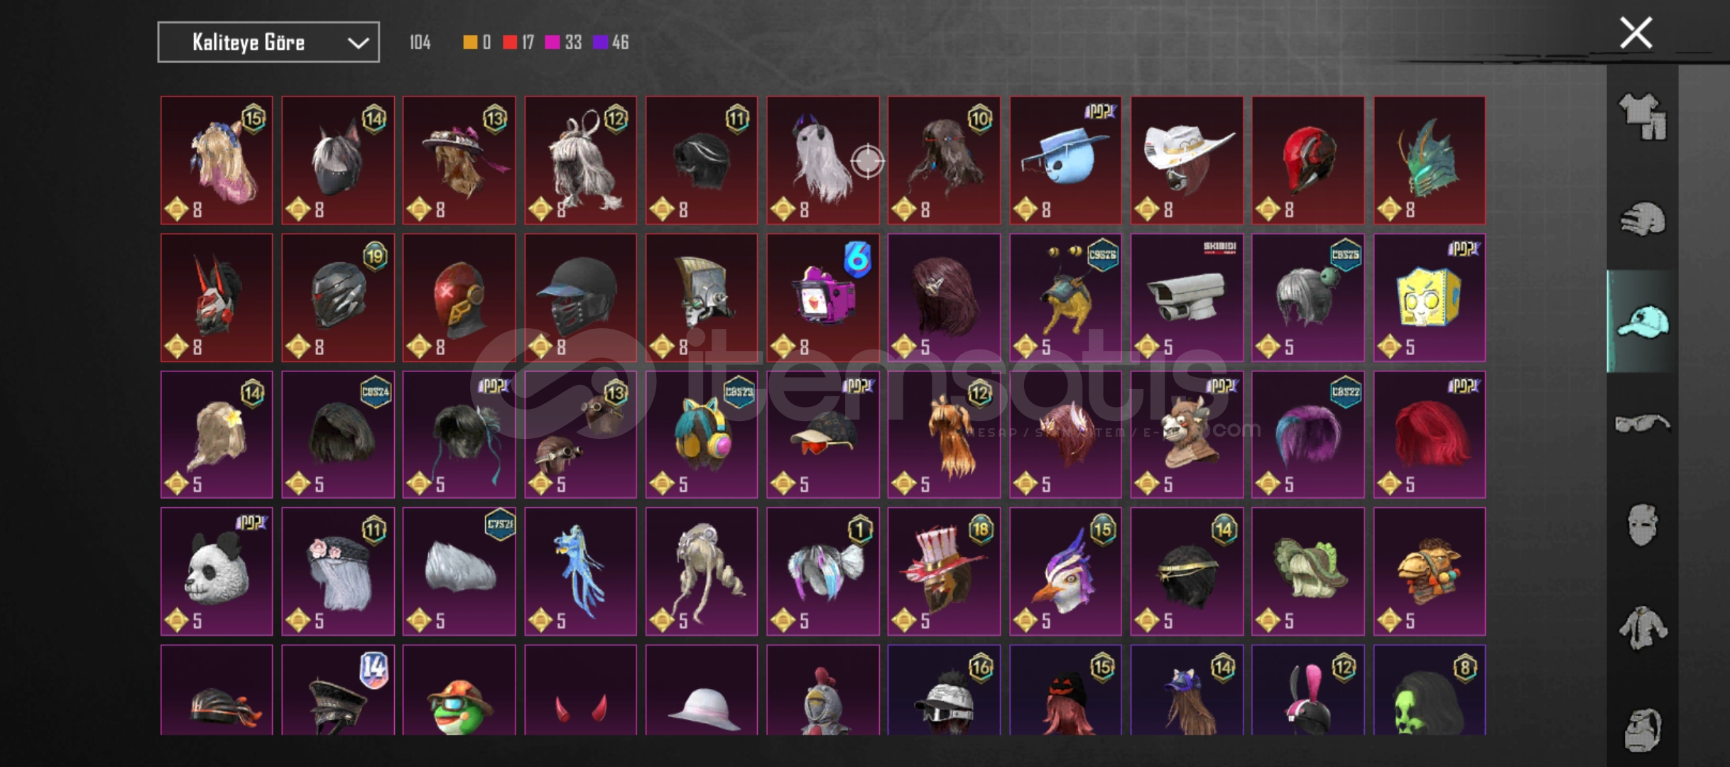Select the pink TV head item
Viewport: 1730px width, 767px height.
tap(822, 298)
